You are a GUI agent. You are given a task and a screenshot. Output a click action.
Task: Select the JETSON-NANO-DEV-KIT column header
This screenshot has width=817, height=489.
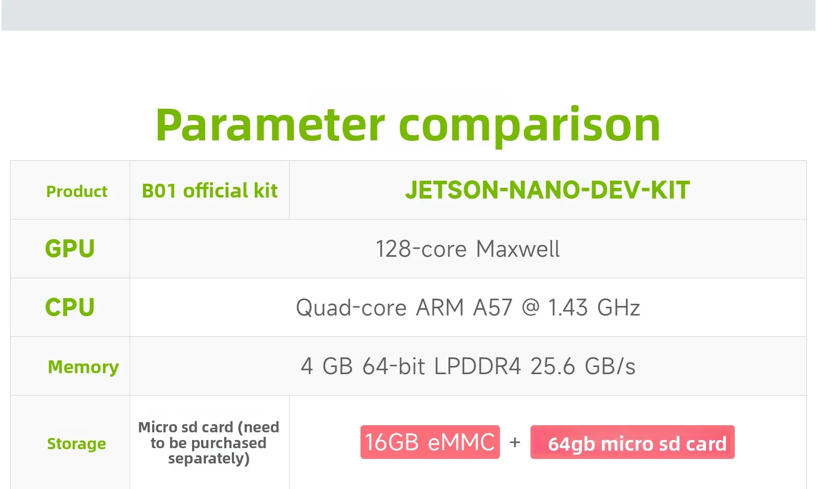point(547,190)
